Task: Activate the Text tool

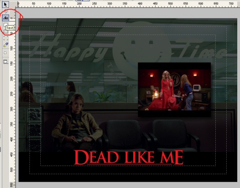Action: (5, 18)
